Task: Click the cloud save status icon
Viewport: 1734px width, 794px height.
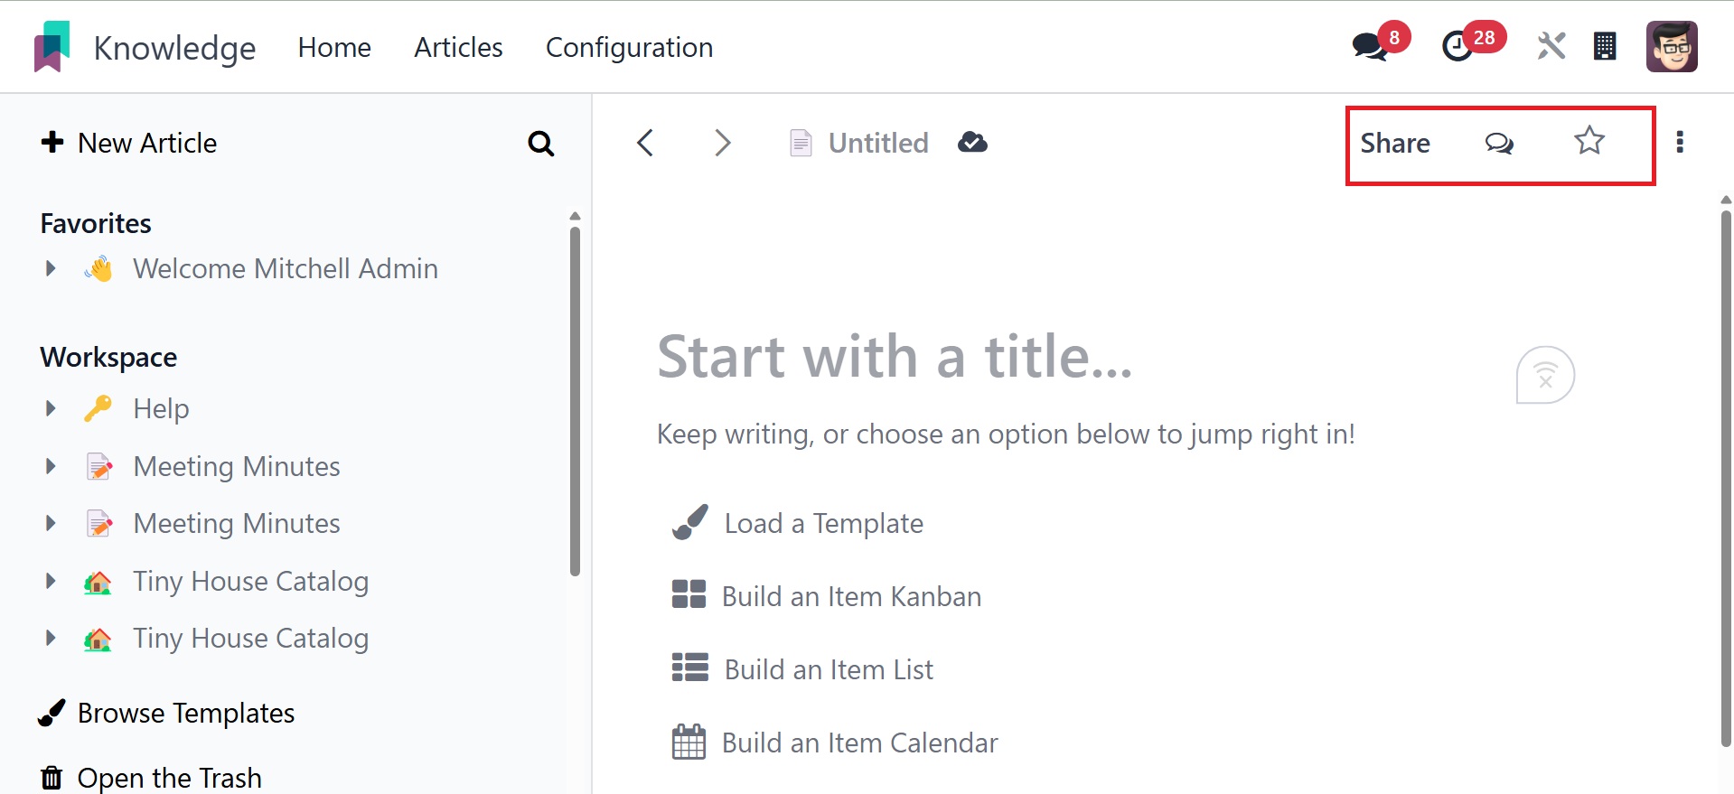Action: pyautogui.click(x=972, y=143)
